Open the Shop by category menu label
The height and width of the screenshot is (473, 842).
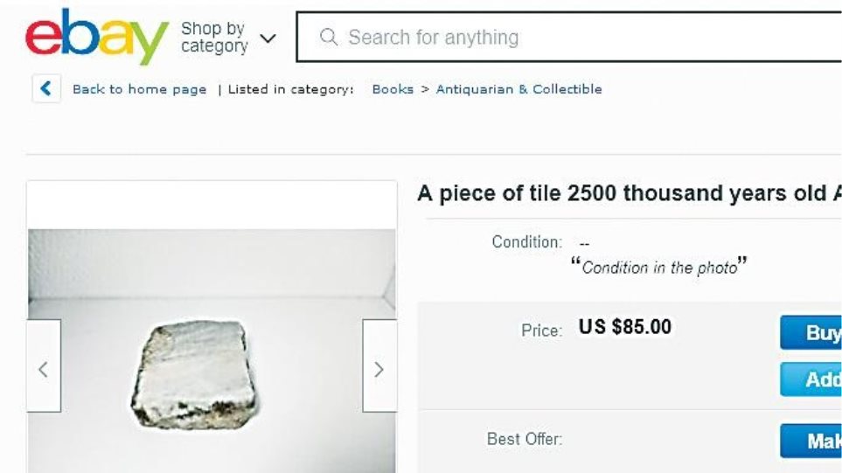213,37
